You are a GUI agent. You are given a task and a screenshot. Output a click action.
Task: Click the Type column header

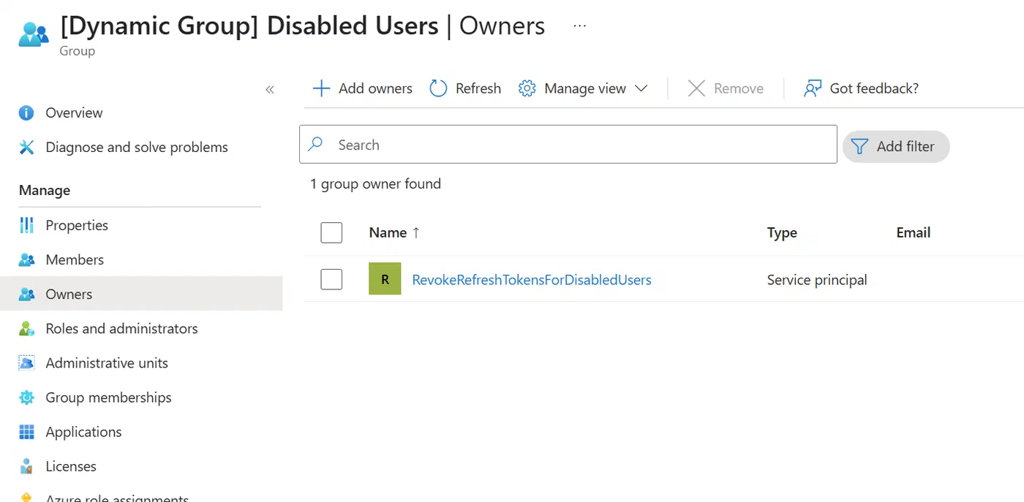coord(782,232)
